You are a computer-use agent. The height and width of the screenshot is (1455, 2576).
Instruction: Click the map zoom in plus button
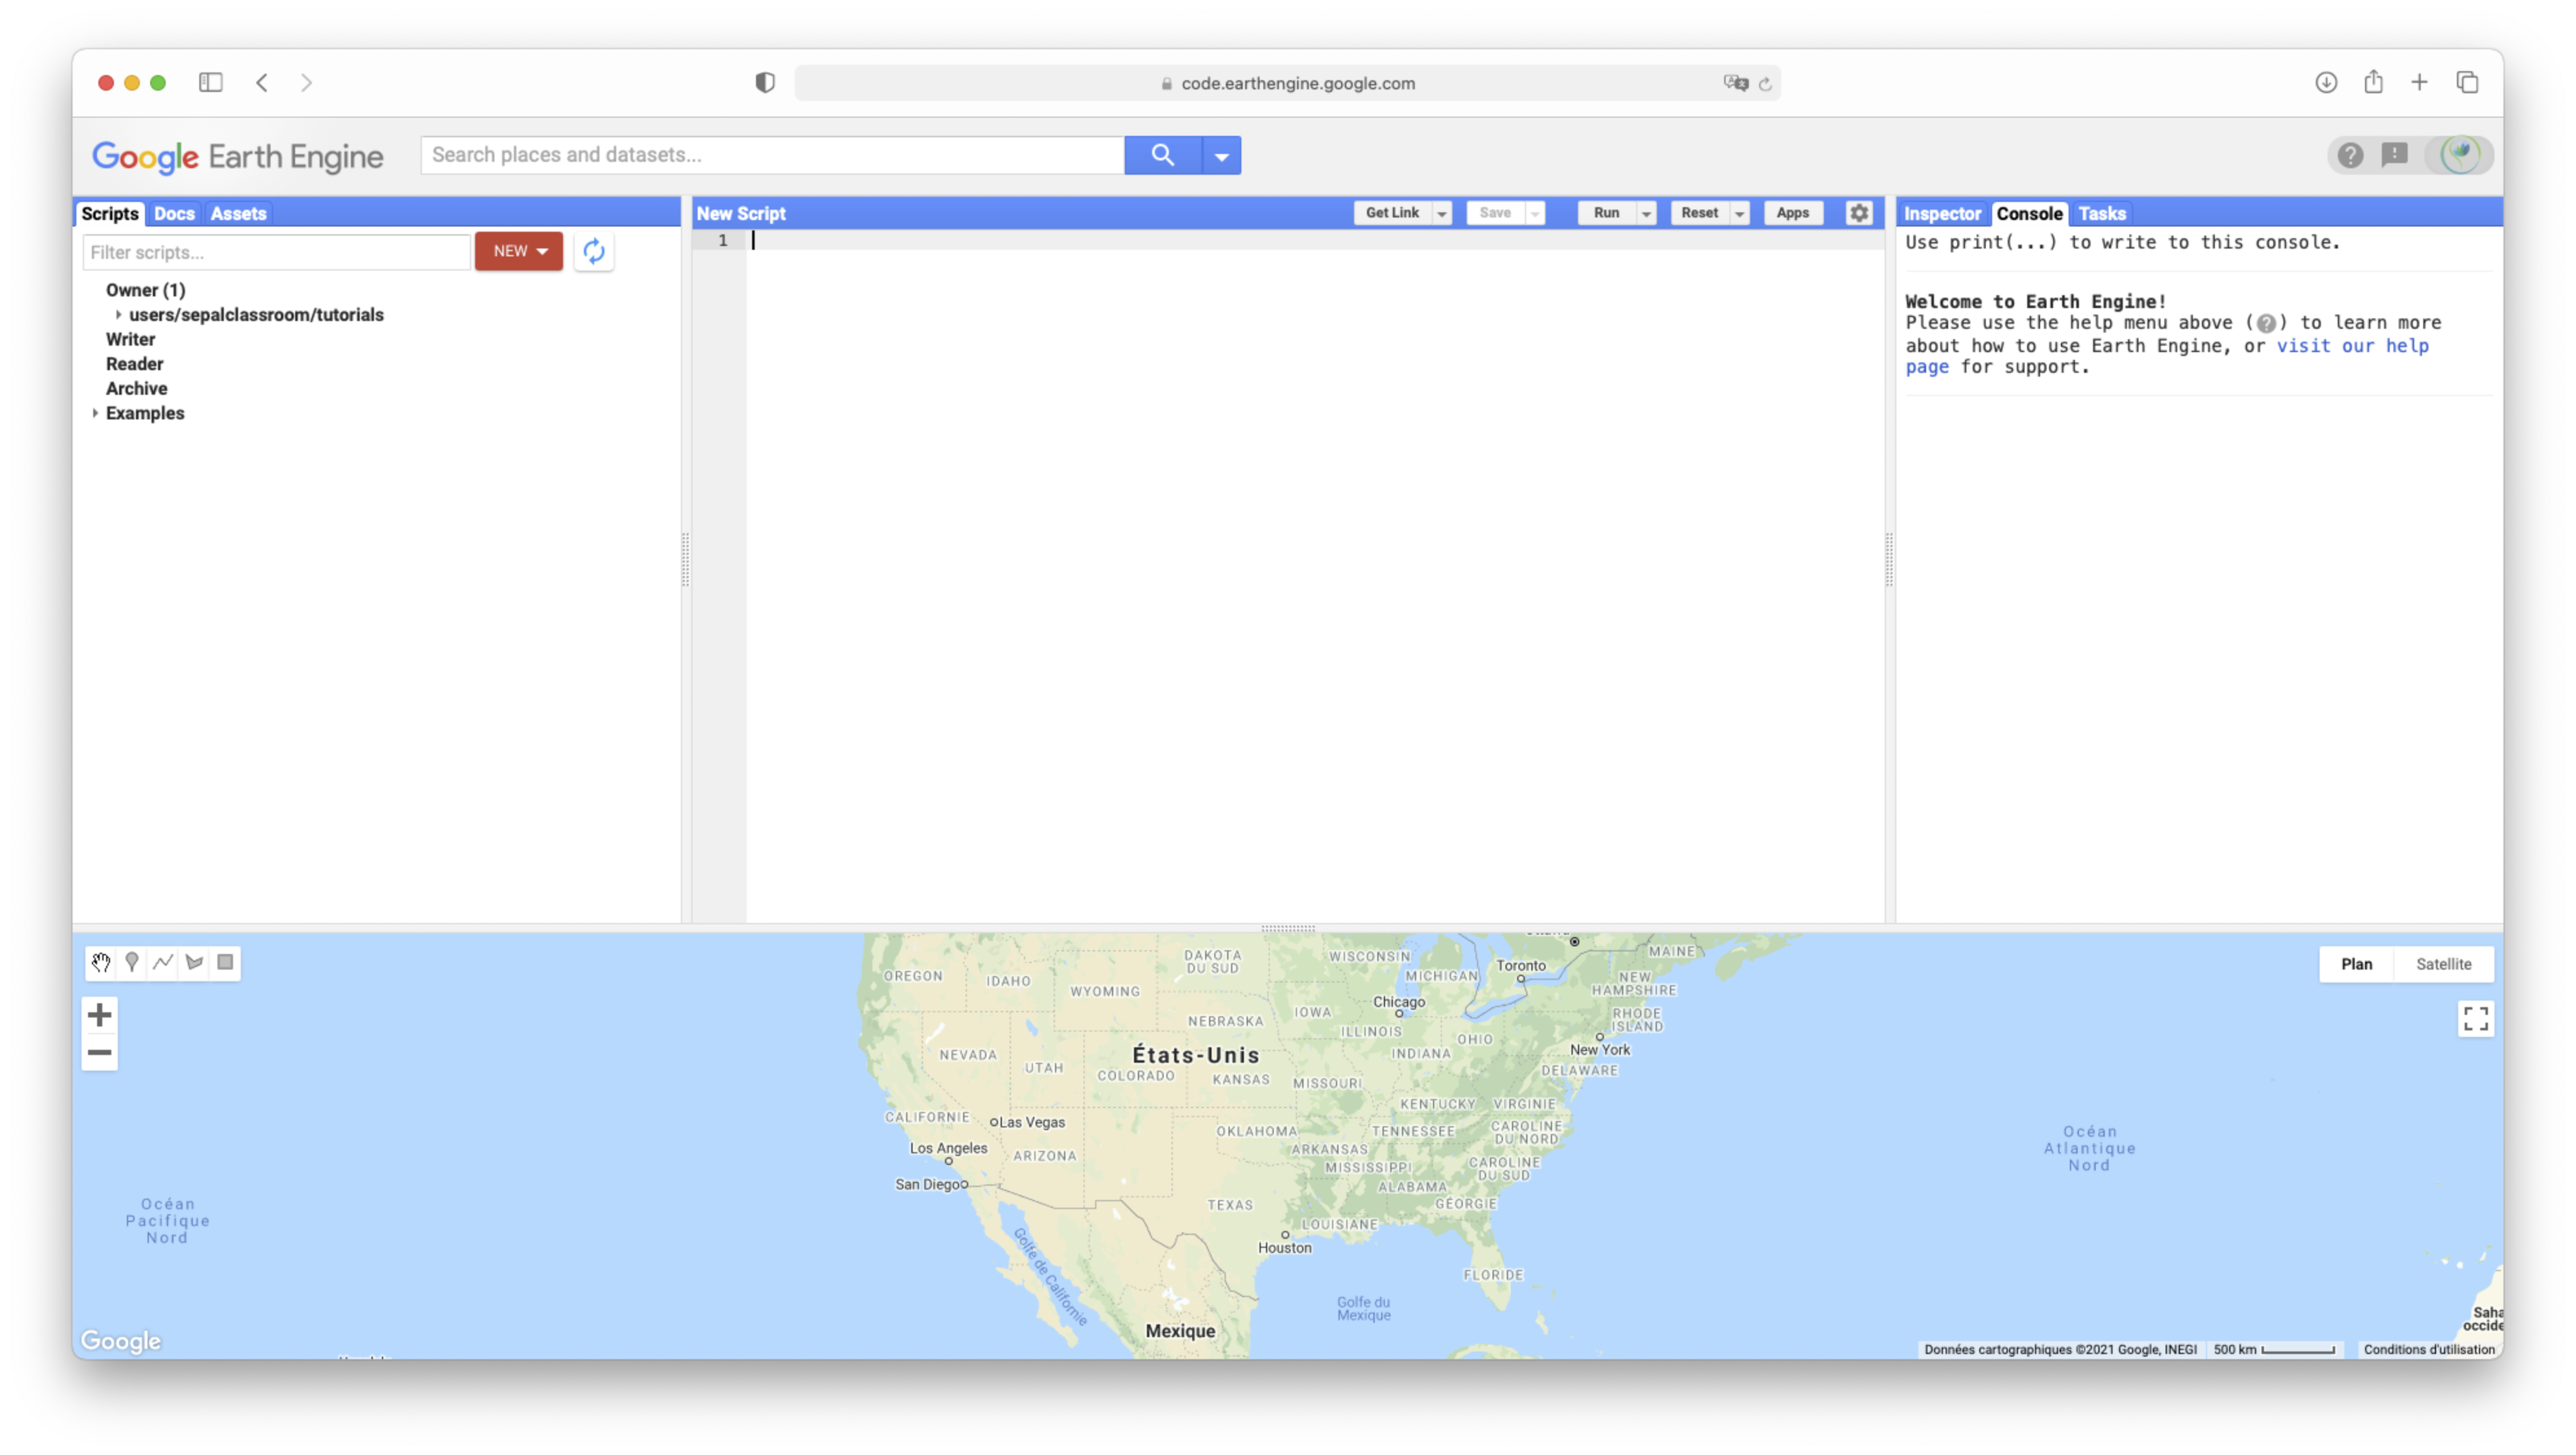coord(99,1015)
